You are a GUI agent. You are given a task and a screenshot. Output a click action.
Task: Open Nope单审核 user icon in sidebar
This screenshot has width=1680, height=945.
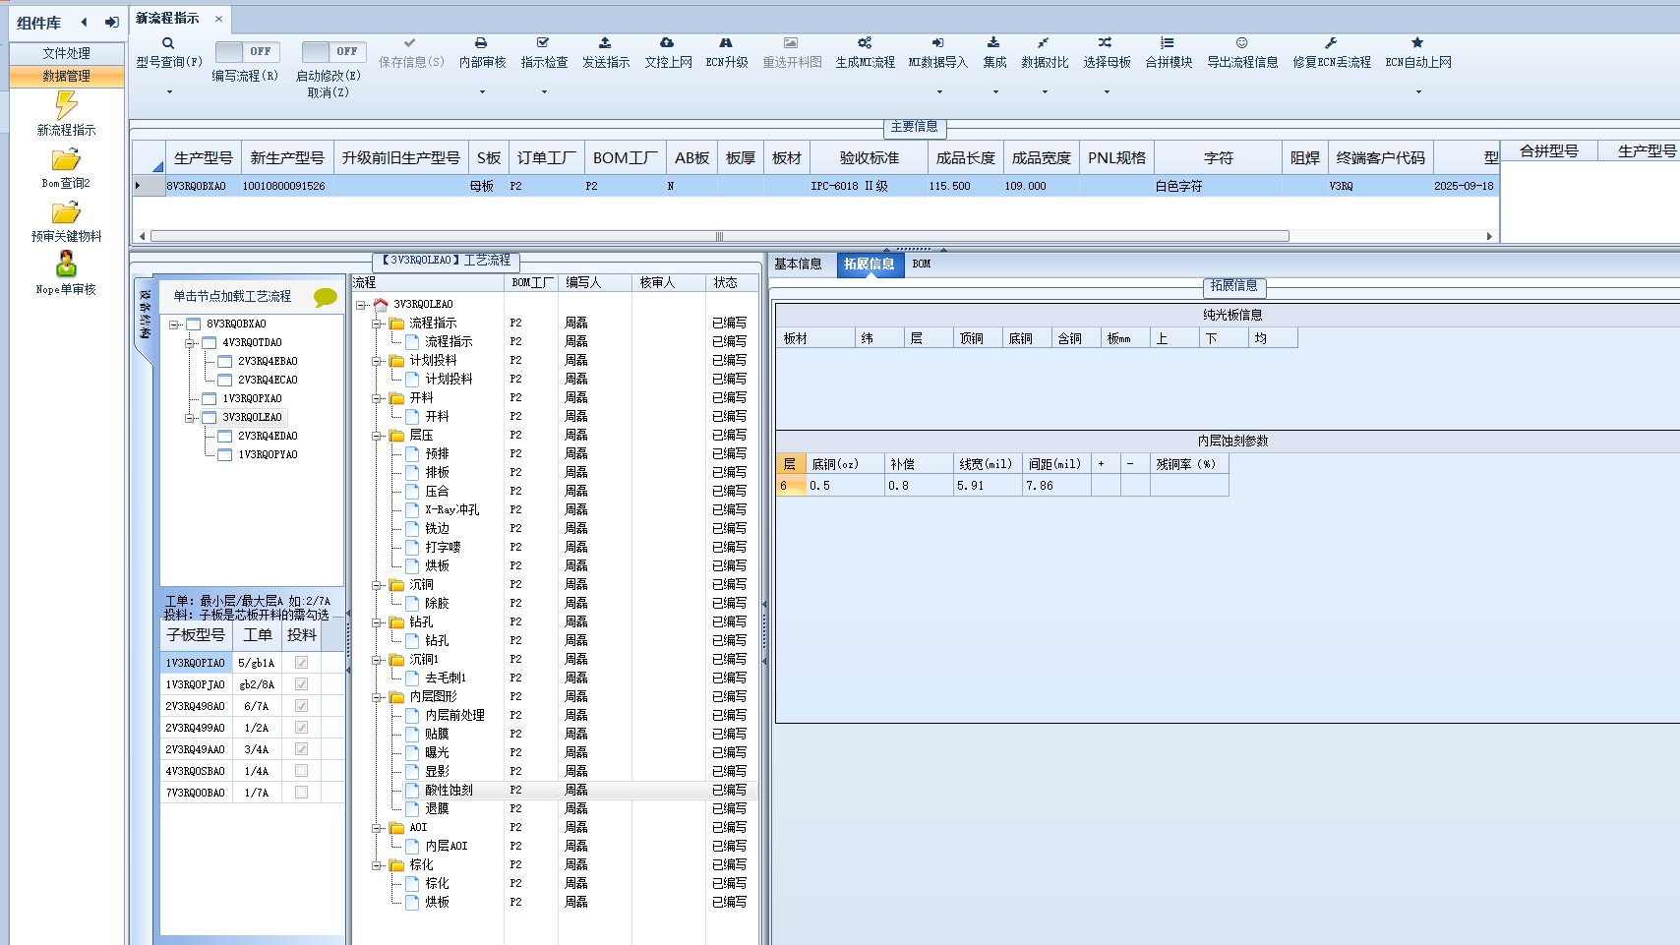click(66, 264)
